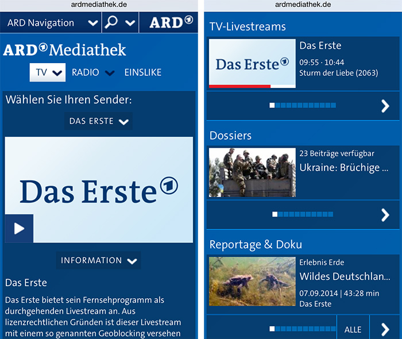Go to the next Reportage & Doku item
Viewport: 402px width, 339px height.
385,329
